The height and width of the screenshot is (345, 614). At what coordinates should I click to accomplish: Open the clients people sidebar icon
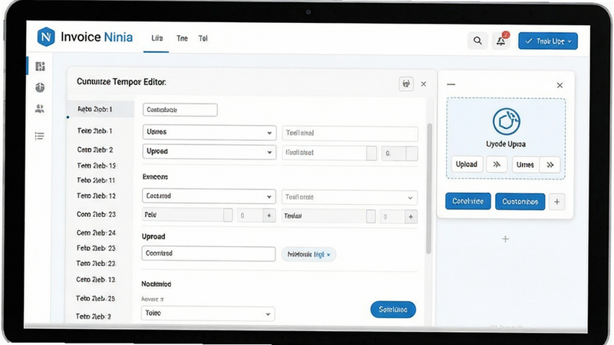[x=40, y=108]
